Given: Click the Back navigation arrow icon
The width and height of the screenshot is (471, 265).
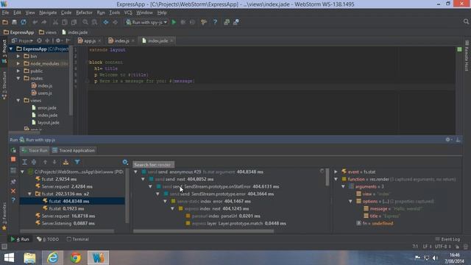Looking at the screenshot, I should [106, 22].
